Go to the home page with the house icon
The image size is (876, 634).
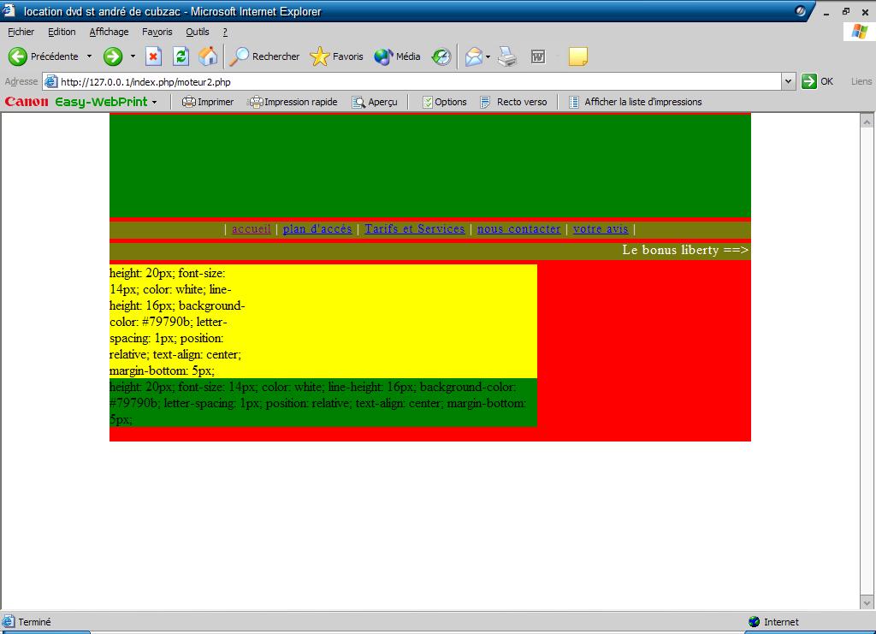208,56
